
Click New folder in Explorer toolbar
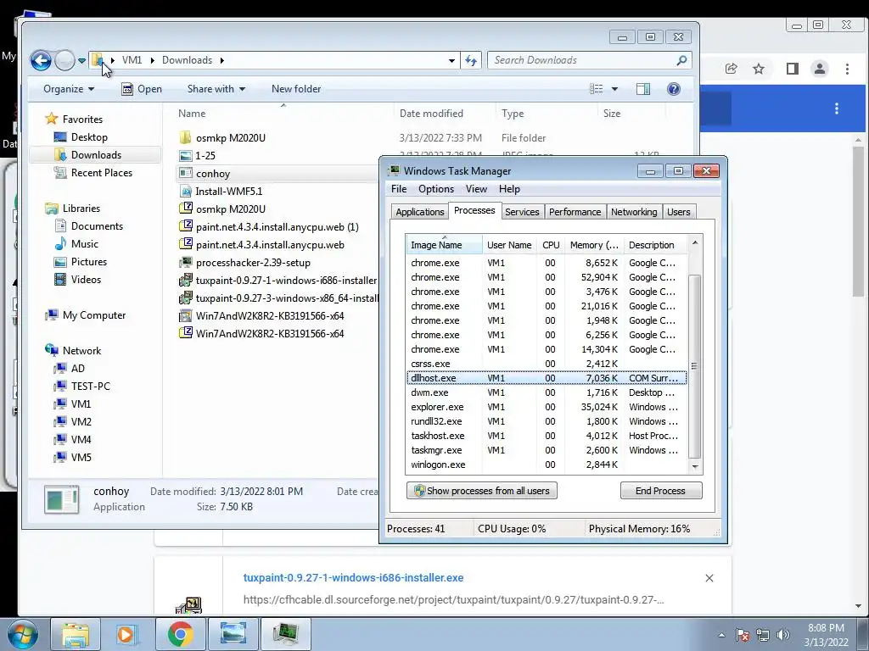pyautogui.click(x=296, y=88)
